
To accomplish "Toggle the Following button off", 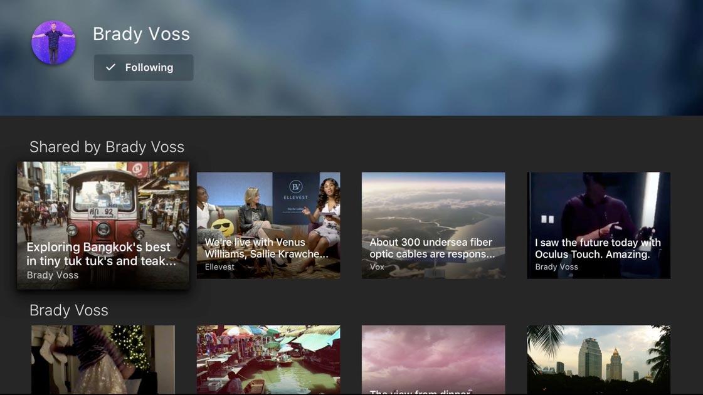I will click(144, 68).
